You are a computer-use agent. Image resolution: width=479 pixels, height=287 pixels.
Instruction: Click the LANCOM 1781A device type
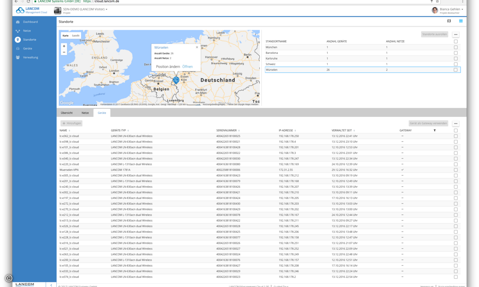point(121,170)
